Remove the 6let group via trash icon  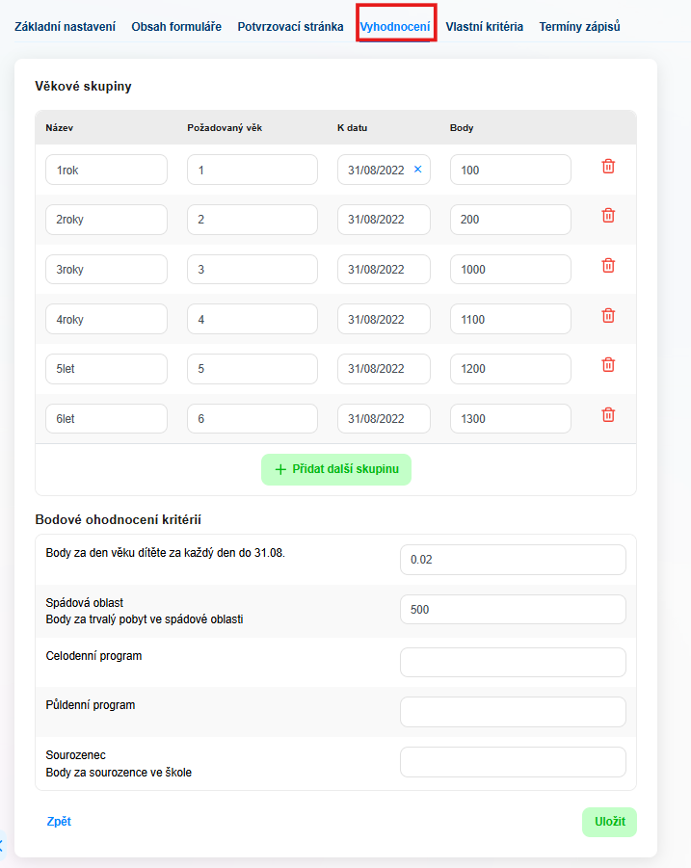(x=608, y=415)
